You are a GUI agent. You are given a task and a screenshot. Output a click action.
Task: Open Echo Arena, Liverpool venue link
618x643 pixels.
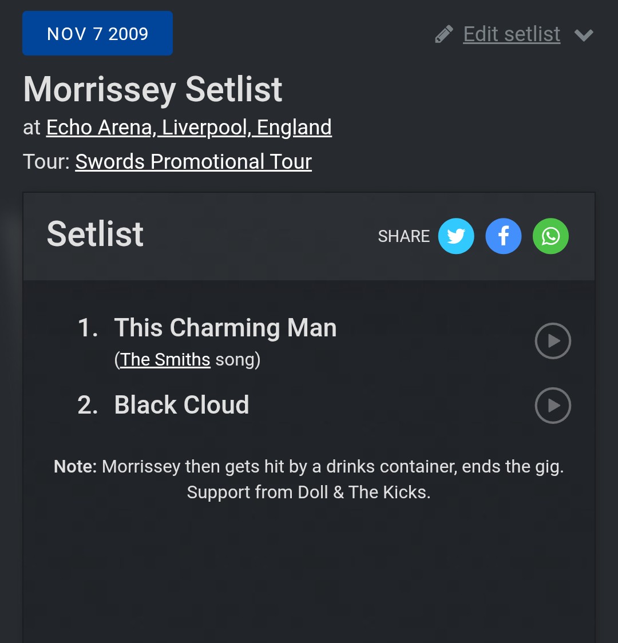point(189,127)
